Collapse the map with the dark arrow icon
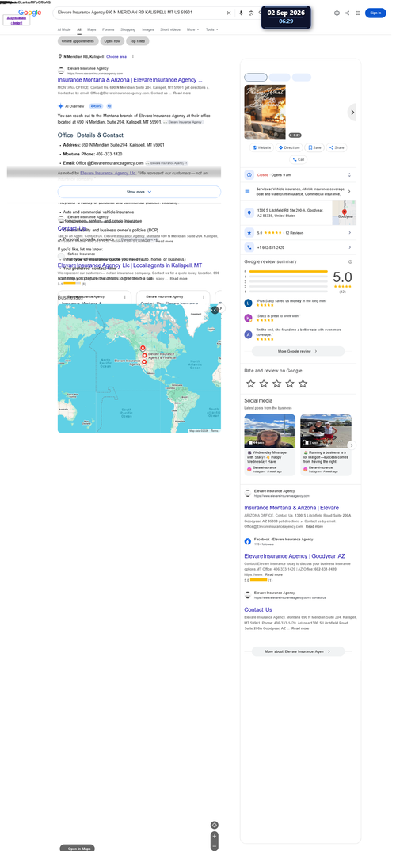The width and height of the screenshot is (396, 851). (x=215, y=309)
